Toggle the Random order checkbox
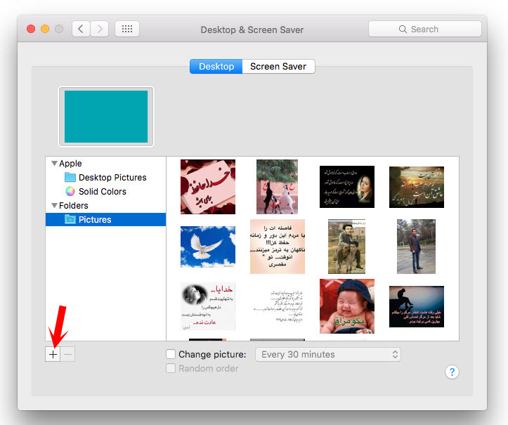Image resolution: width=508 pixels, height=425 pixels. point(171,368)
